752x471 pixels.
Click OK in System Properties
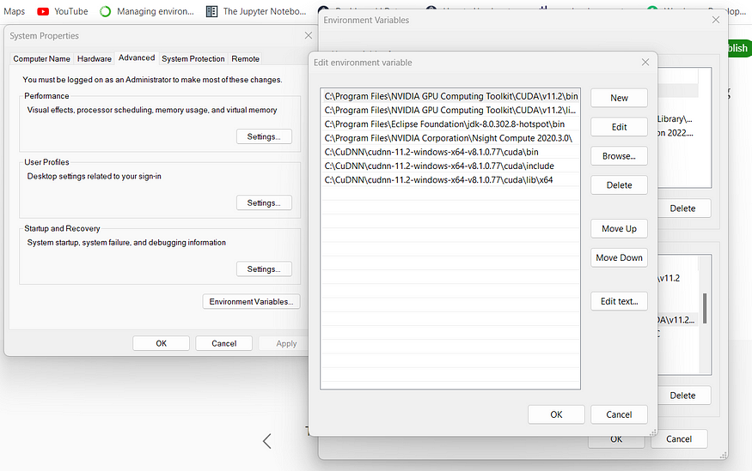point(162,344)
